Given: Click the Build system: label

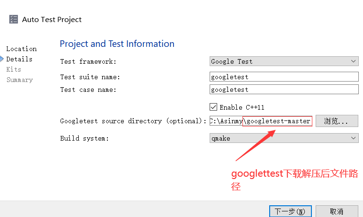Looking at the screenshot, I should pyautogui.click(x=84, y=138).
